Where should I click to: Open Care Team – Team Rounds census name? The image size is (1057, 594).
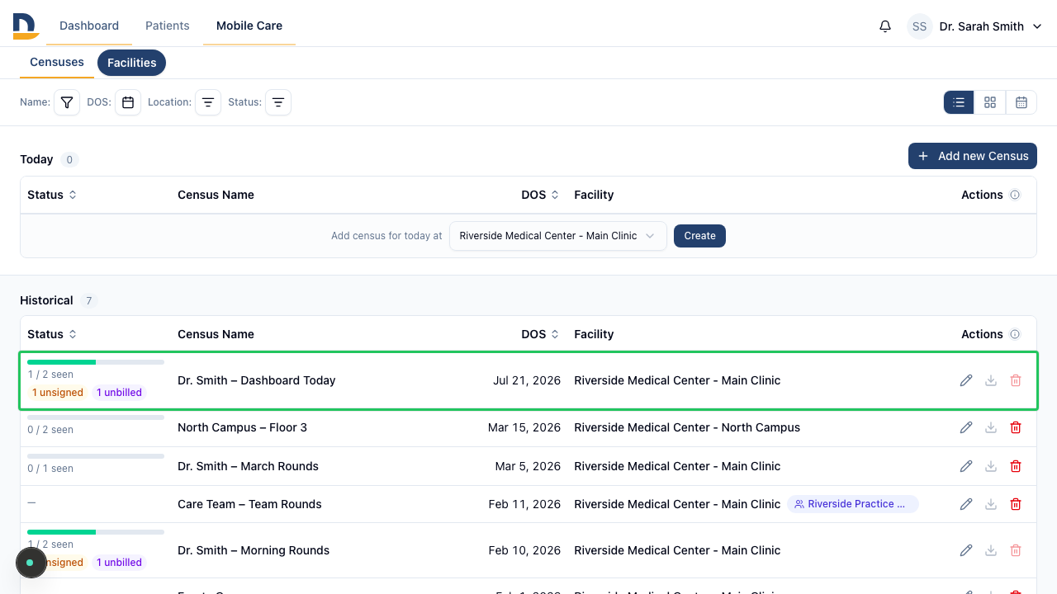click(249, 504)
